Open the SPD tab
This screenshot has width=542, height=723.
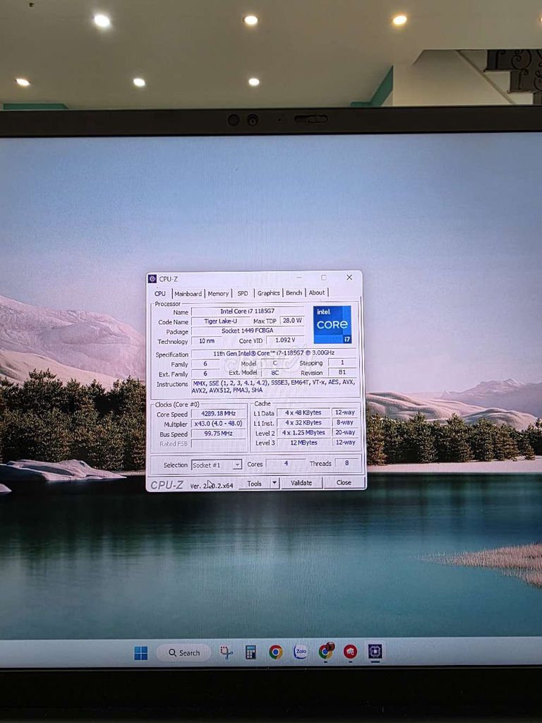pyautogui.click(x=243, y=293)
